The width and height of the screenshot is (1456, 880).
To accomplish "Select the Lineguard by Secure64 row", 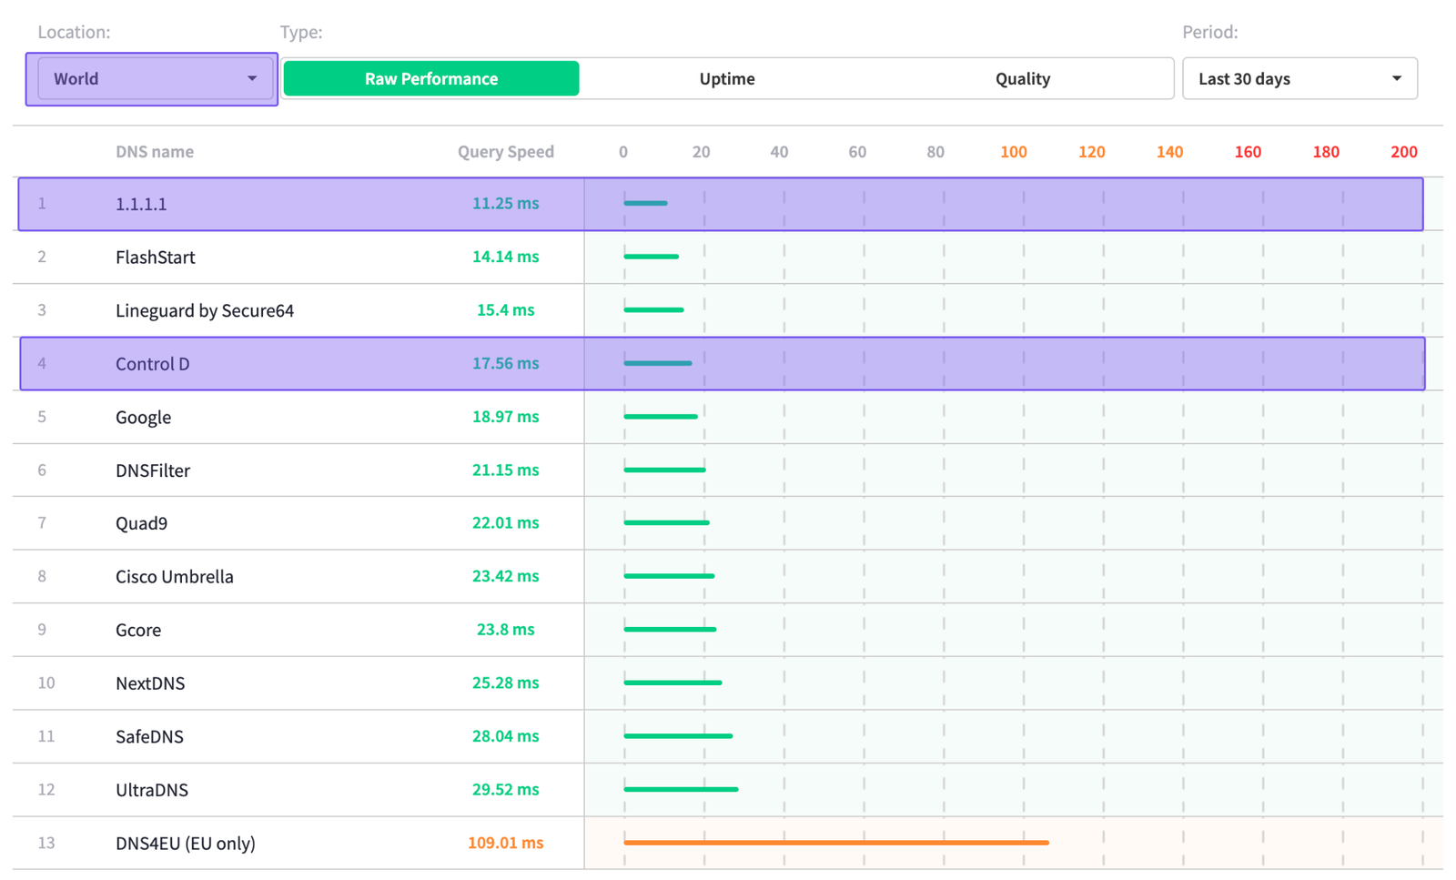I will click(204, 309).
